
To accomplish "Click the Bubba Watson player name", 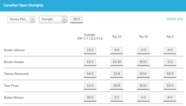I will tap(14, 98).
